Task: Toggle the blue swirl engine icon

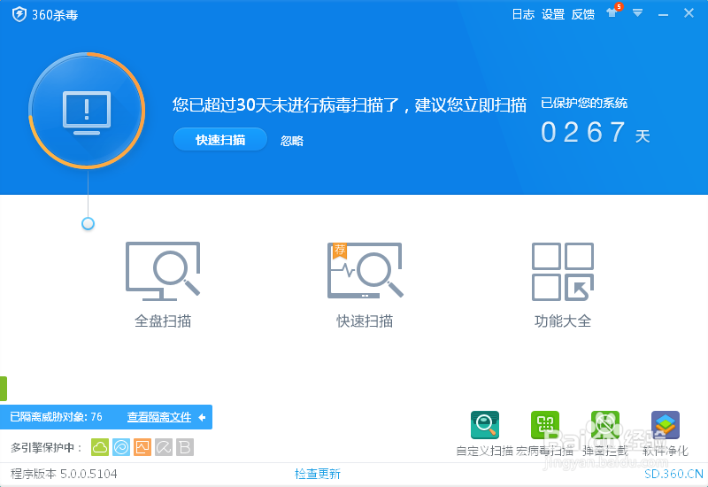Action: tap(121, 447)
